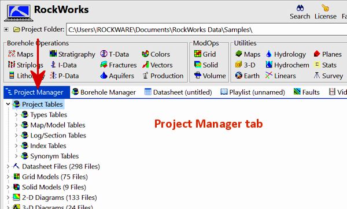347x209 pixels.
Task: Open the Production menu
Action: 163,76
